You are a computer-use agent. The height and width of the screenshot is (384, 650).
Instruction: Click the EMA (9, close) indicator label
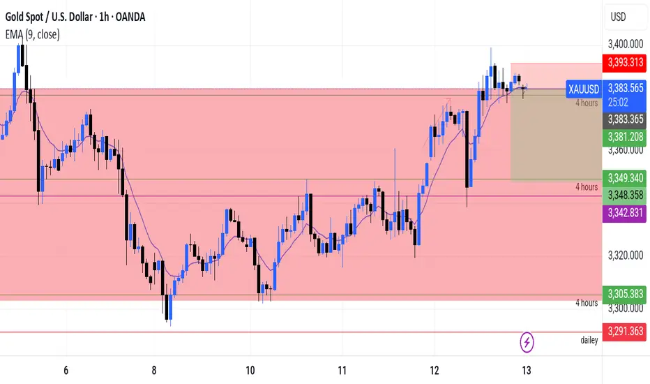tap(32, 34)
